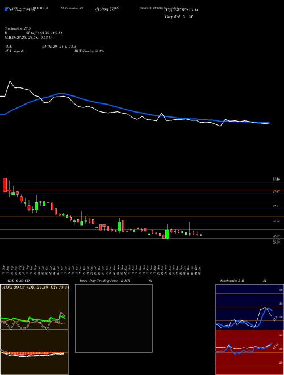
Task: Click the 27.2 price axis label
Action: [x=275, y=206]
